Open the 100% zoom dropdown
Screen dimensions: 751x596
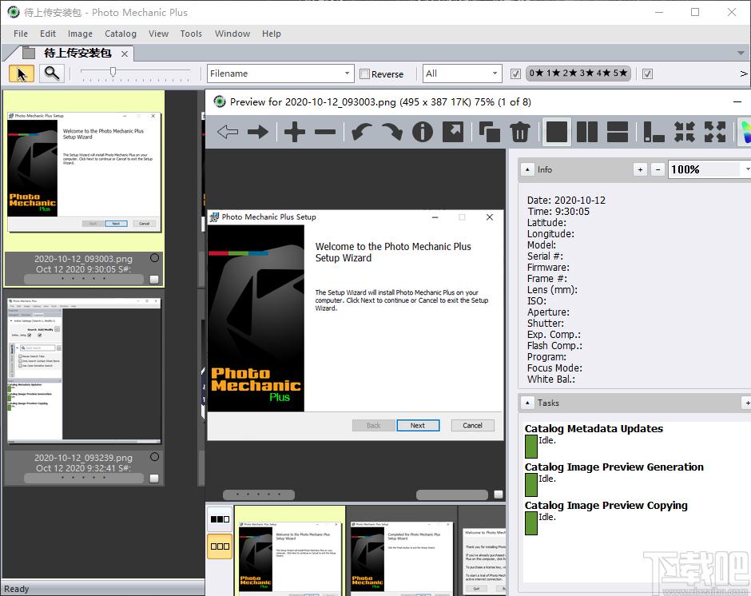point(746,169)
